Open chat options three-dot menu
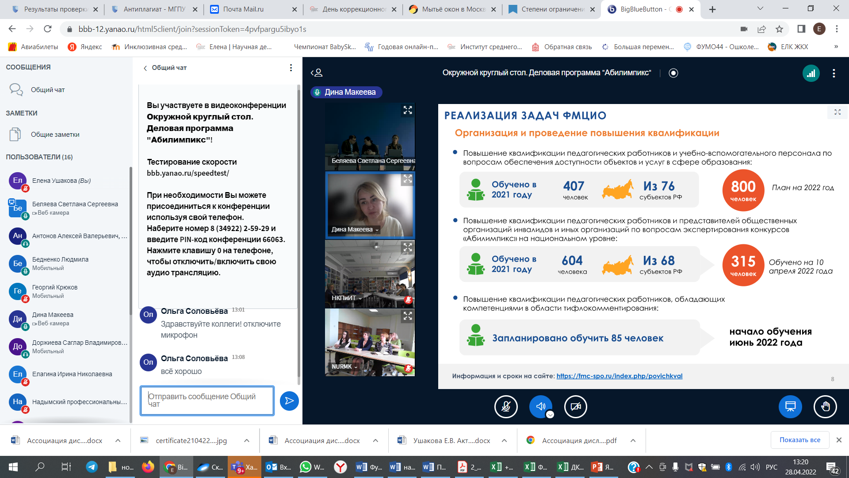The width and height of the screenshot is (849, 478). click(x=291, y=68)
